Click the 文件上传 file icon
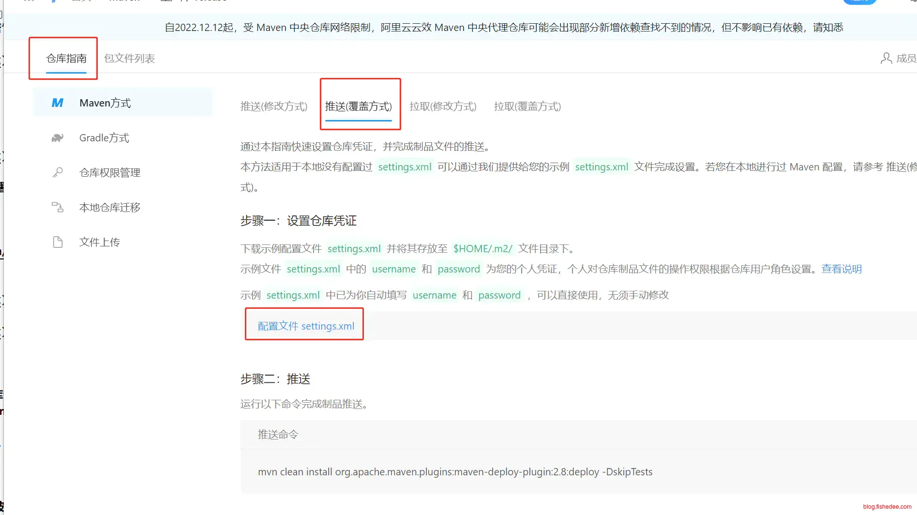This screenshot has width=917, height=515. (x=58, y=242)
